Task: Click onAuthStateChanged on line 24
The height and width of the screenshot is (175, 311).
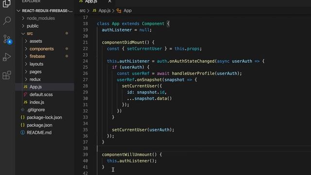Action: (x=192, y=61)
